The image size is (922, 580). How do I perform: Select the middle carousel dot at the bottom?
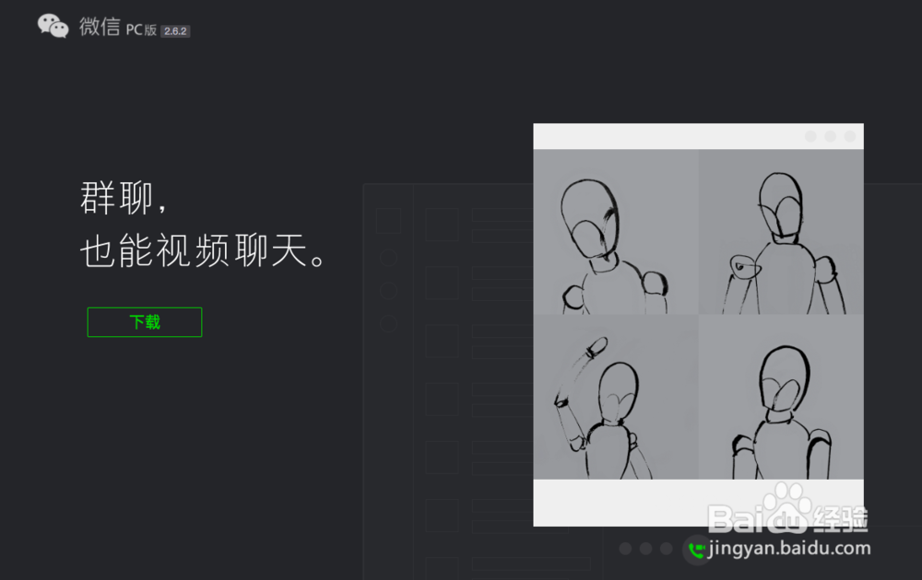[x=645, y=549]
